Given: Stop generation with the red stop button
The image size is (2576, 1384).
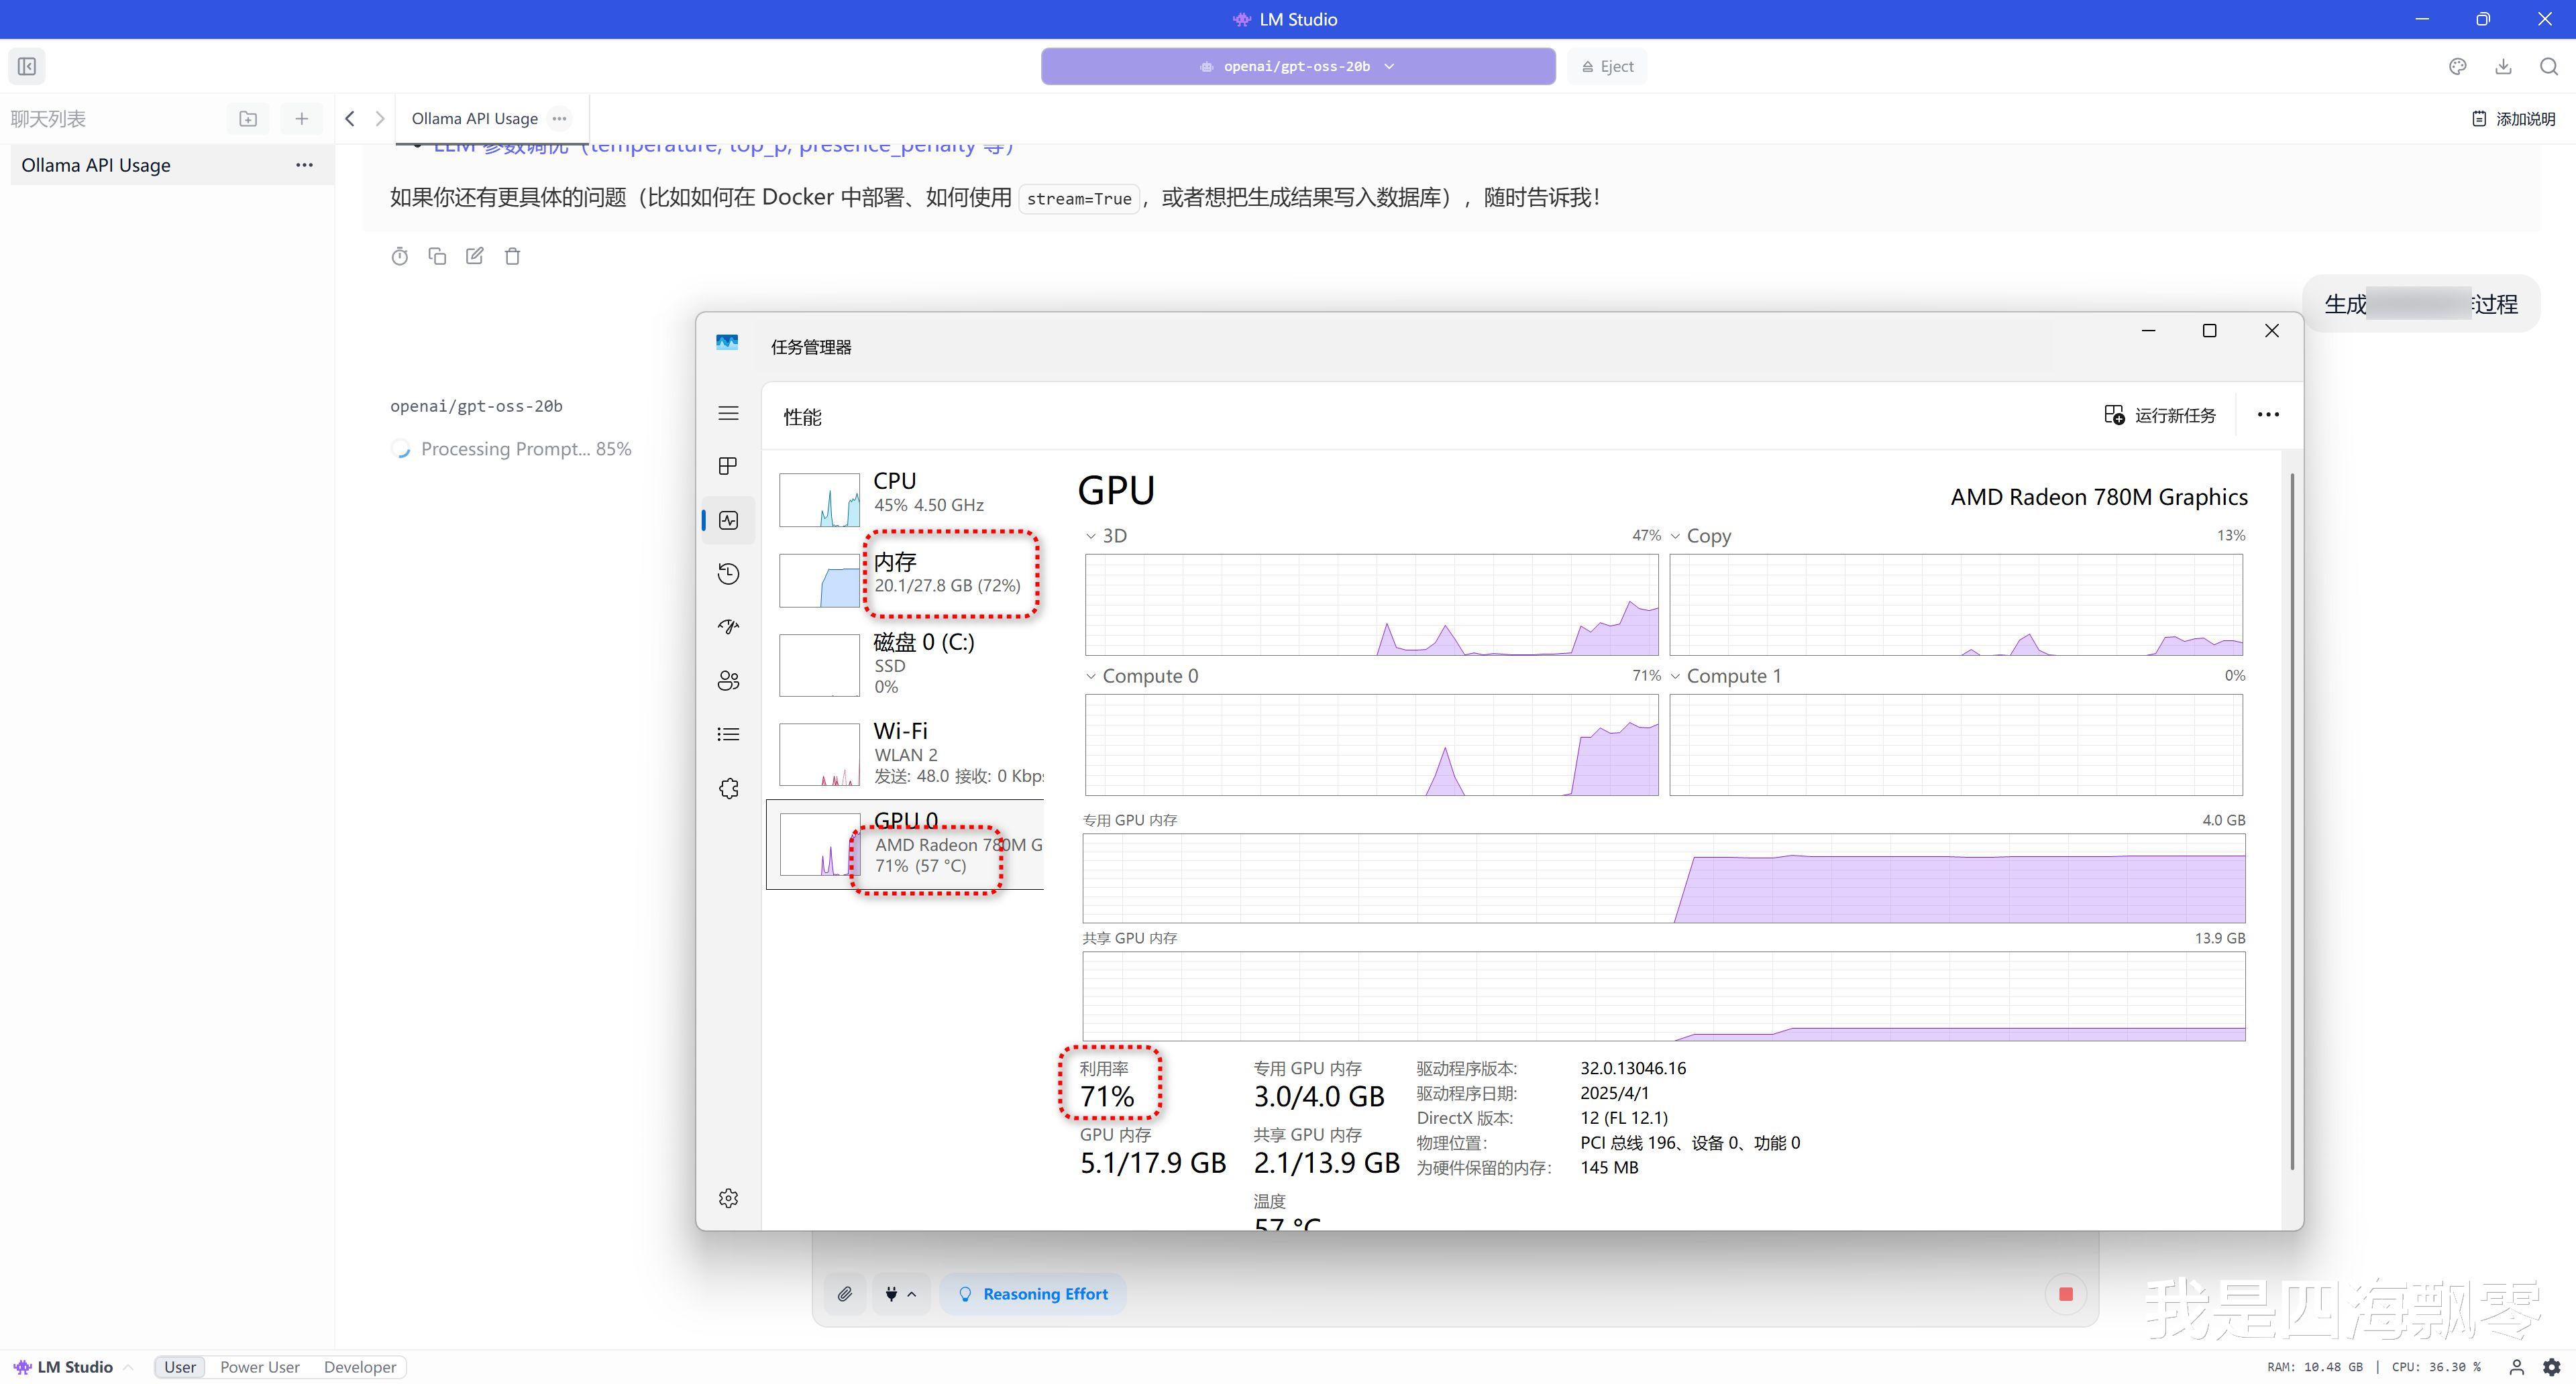Looking at the screenshot, I should tap(2066, 1294).
